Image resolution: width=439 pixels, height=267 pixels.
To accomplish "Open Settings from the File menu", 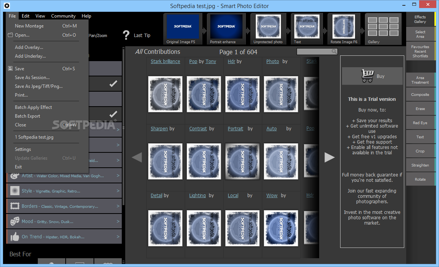I will 47,149.
